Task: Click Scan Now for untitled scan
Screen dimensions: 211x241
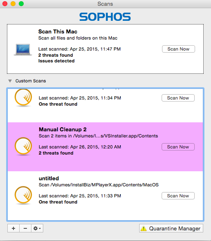Action: [178, 196]
